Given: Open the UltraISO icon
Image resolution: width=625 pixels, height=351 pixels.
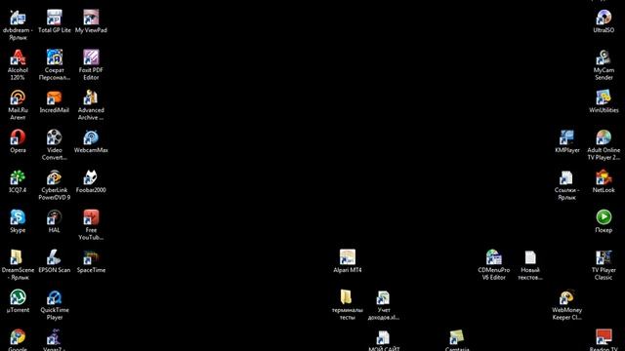Looking at the screenshot, I should 604,18.
